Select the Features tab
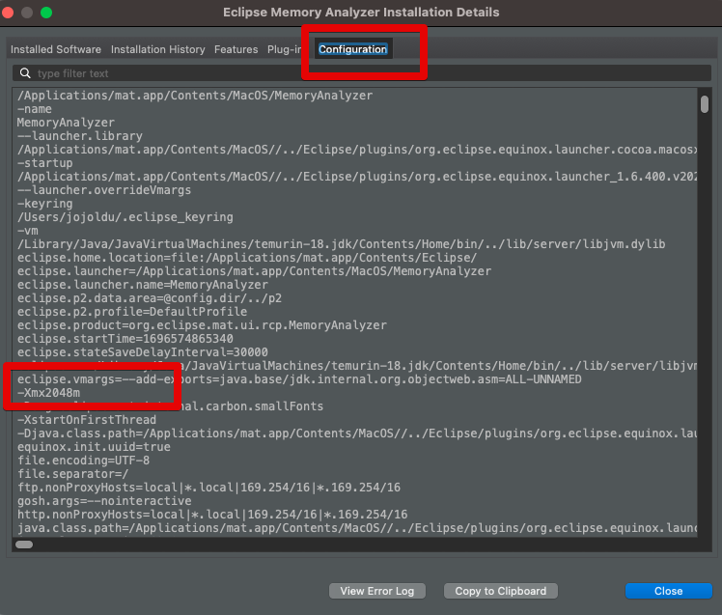Image resolution: width=722 pixels, height=615 pixels. tap(236, 49)
